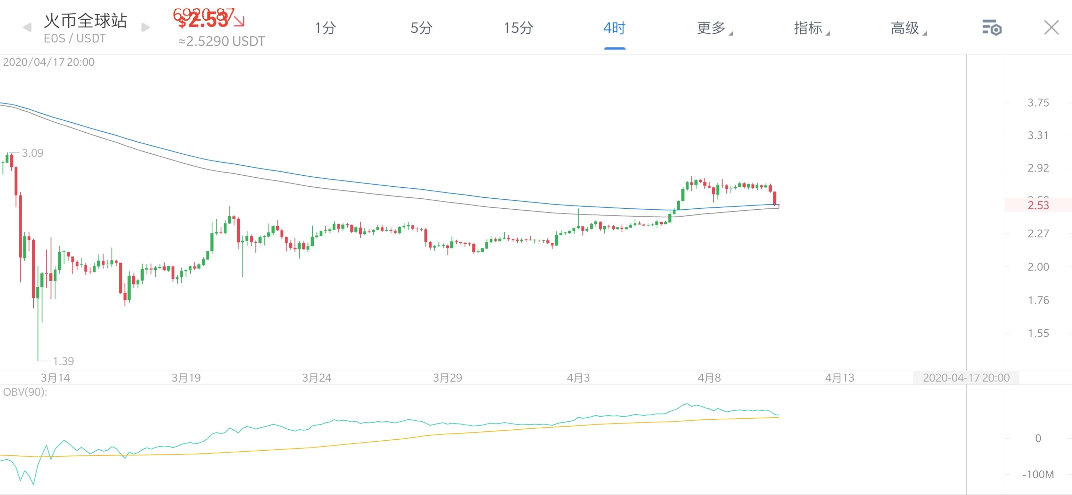Screen dimensions: 1072x495
Task: Click the 火币全球站 exchange name
Action: pos(85,20)
